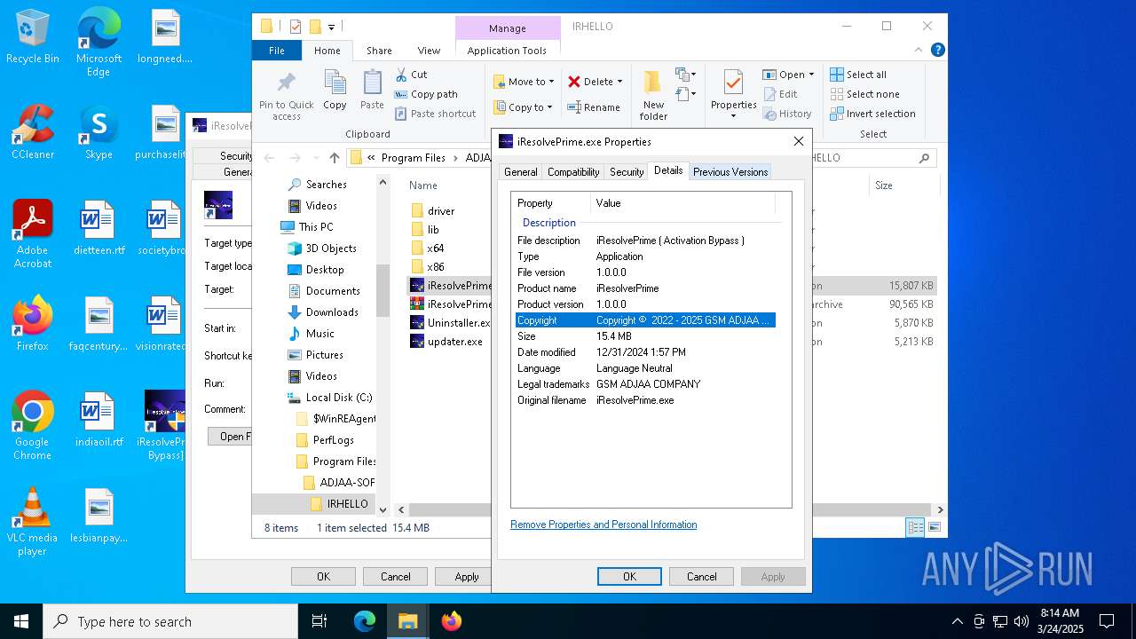The height and width of the screenshot is (639, 1136).
Task: Select Music in navigation pane
Action: coord(311,334)
